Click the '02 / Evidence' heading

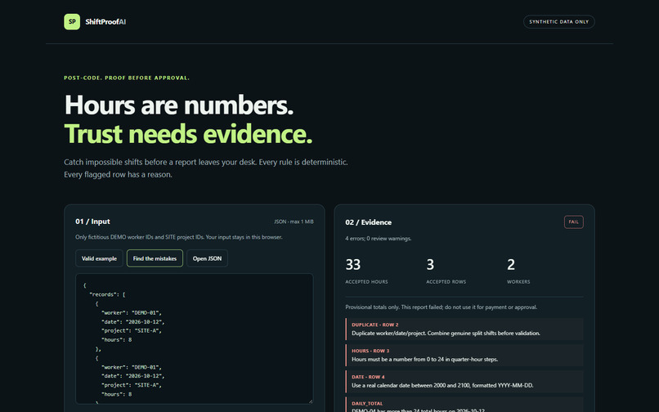tap(369, 222)
